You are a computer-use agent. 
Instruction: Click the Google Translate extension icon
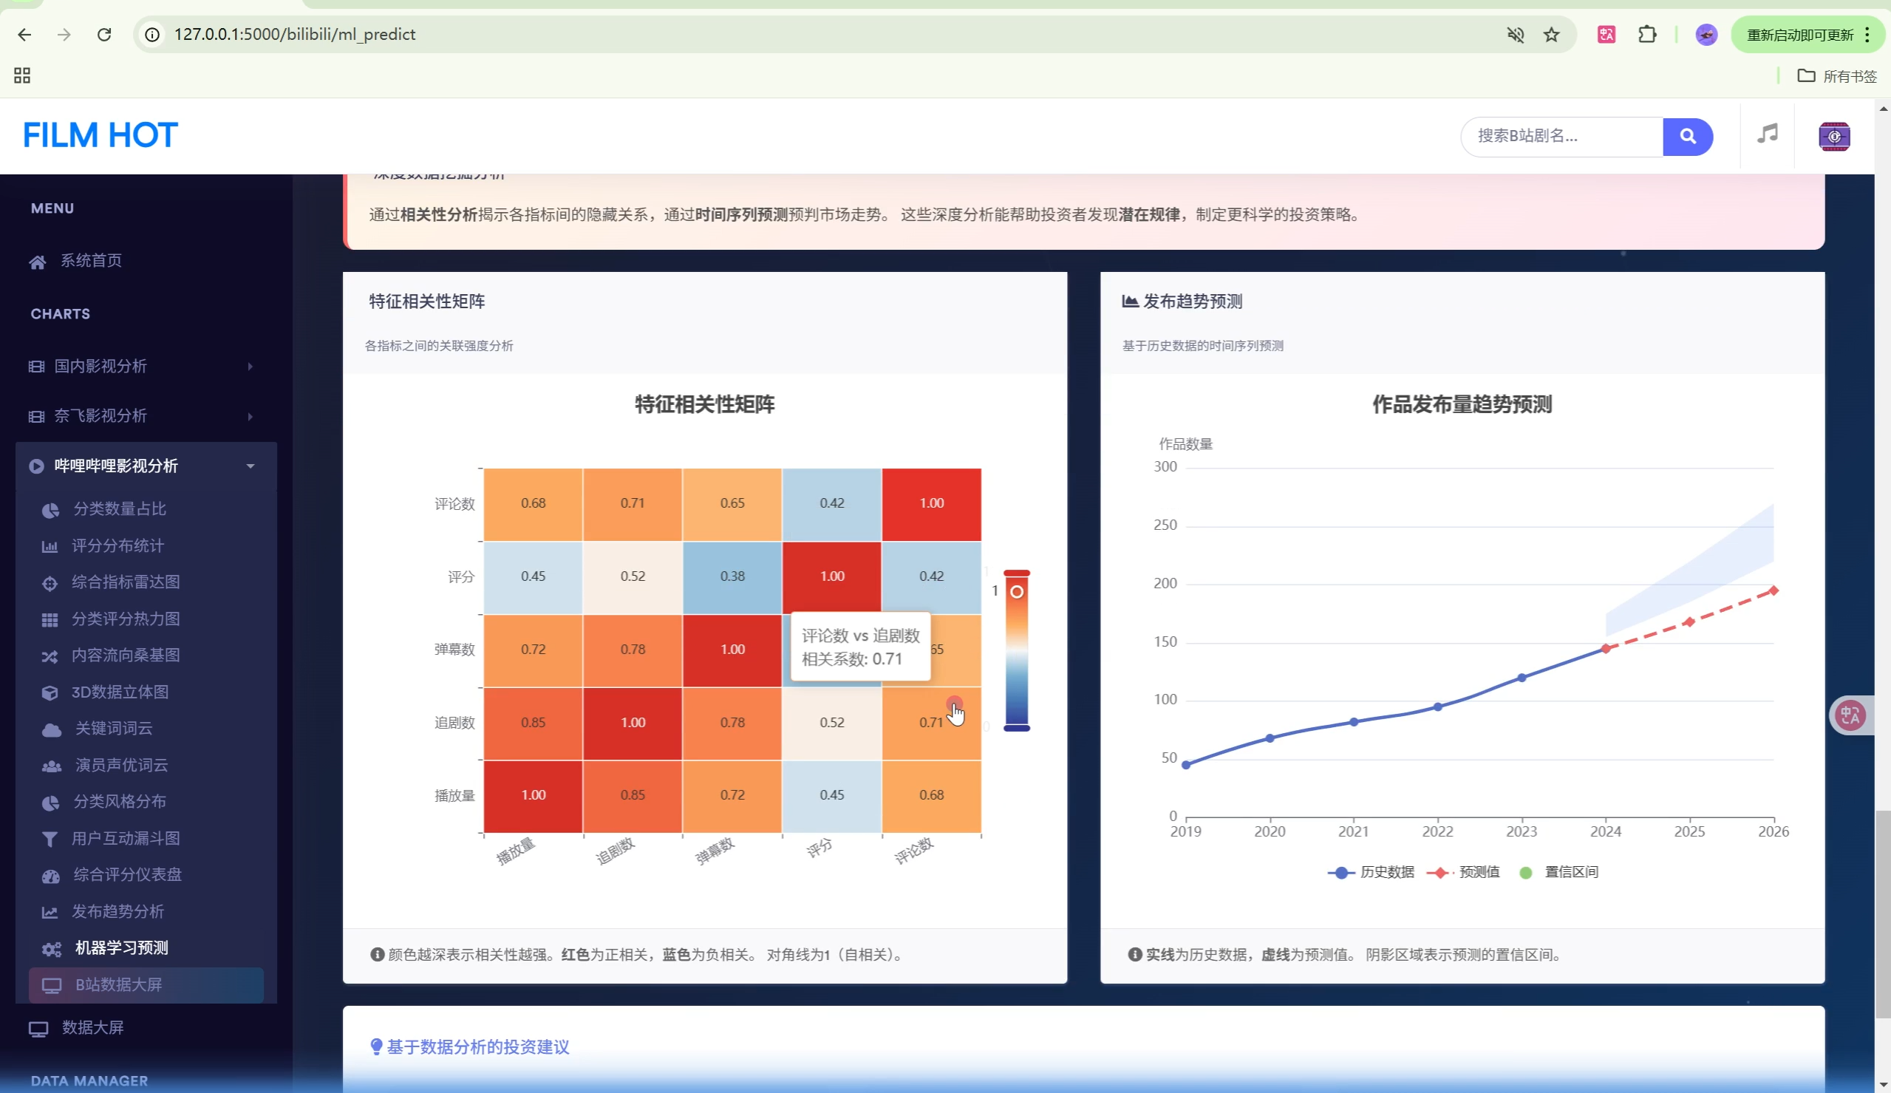[1606, 35]
